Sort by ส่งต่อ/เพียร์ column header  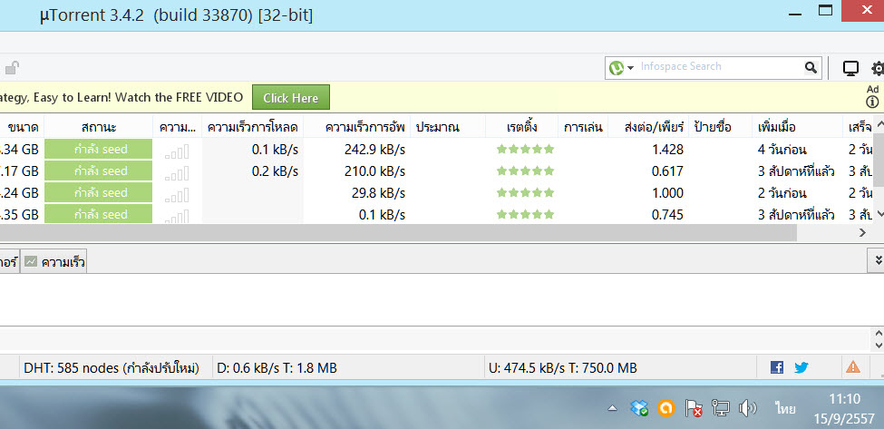click(x=648, y=127)
